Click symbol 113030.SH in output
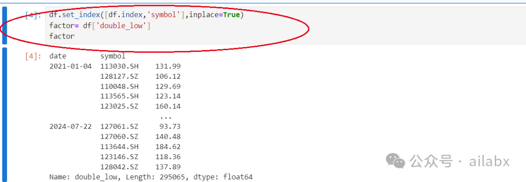Viewport: 526px width, 182px height. point(119,66)
